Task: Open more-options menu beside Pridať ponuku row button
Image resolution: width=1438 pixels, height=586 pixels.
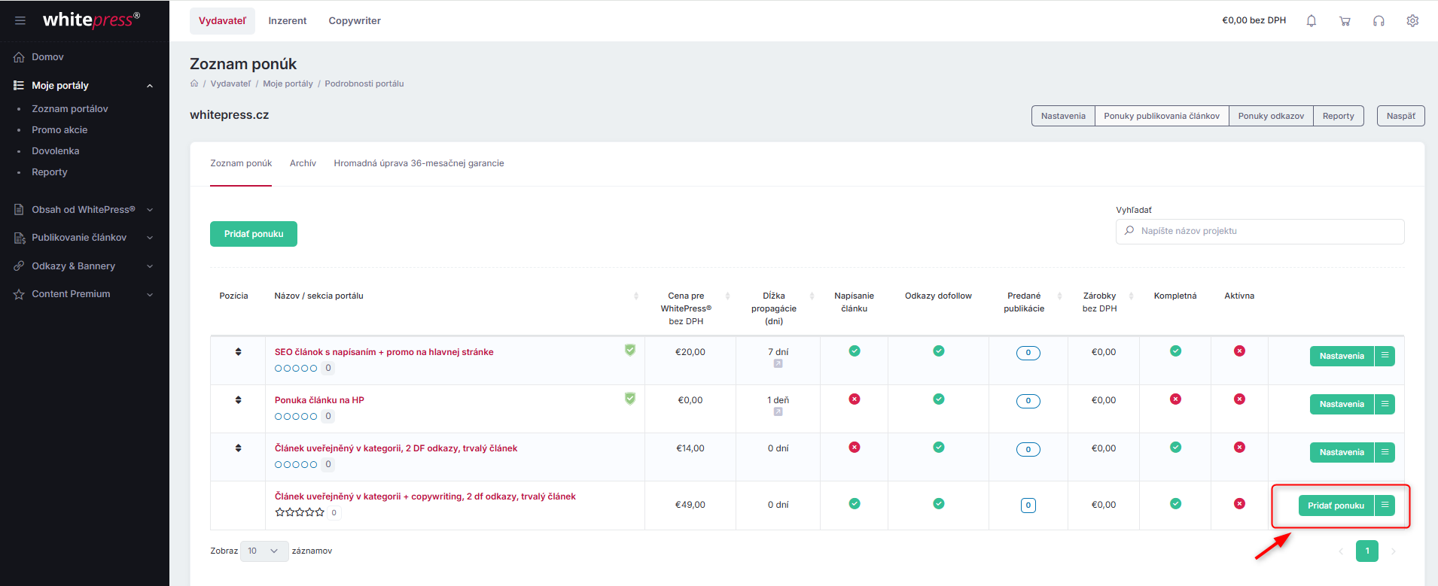Action: pyautogui.click(x=1385, y=506)
